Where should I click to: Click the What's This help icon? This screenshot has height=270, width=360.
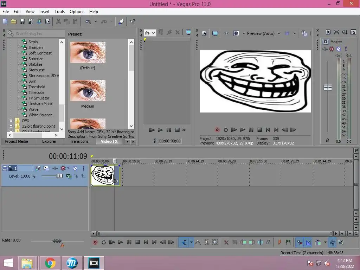[x=133, y=21]
